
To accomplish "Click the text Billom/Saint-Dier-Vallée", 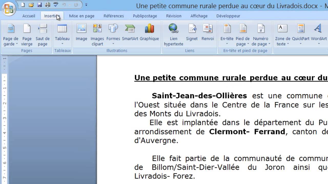I will tap(196, 167).
